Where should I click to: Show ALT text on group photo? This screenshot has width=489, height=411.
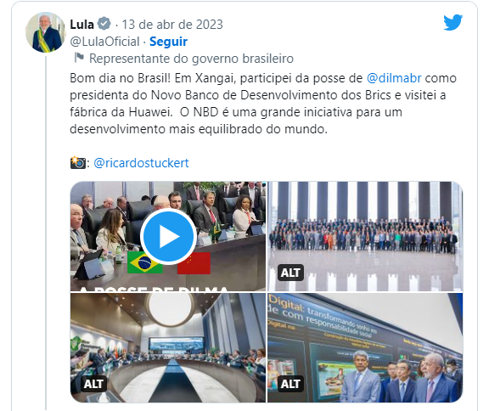click(x=290, y=273)
